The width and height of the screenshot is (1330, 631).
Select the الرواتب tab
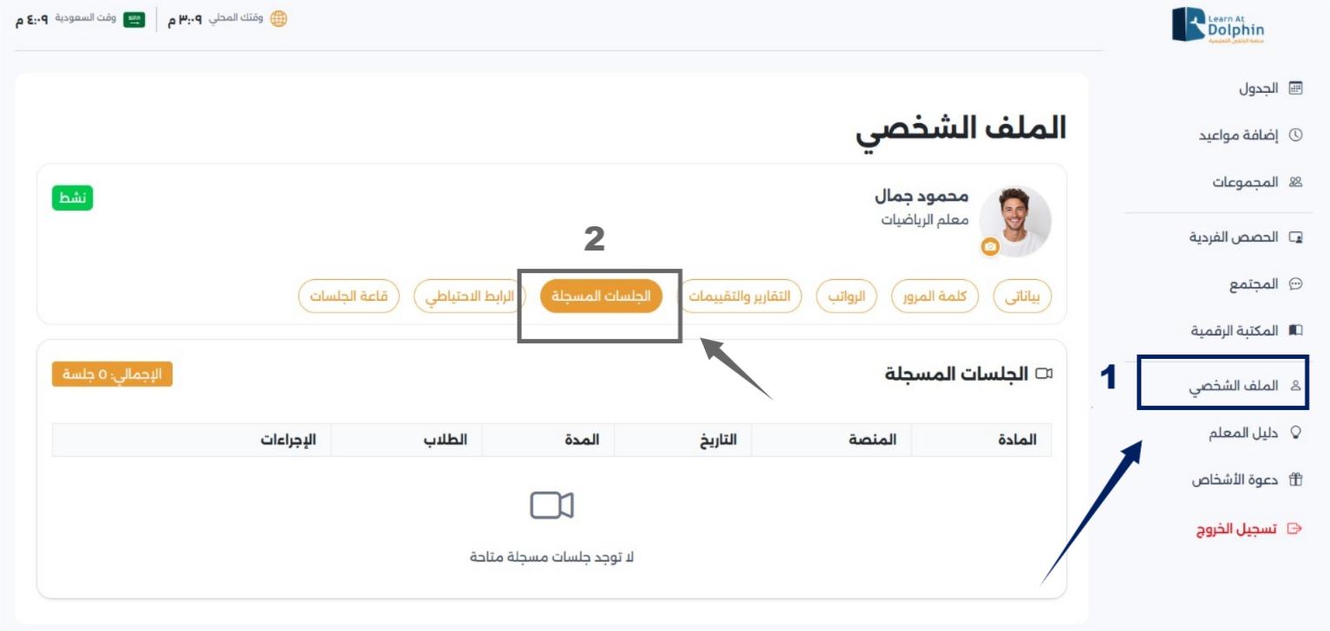click(x=847, y=296)
